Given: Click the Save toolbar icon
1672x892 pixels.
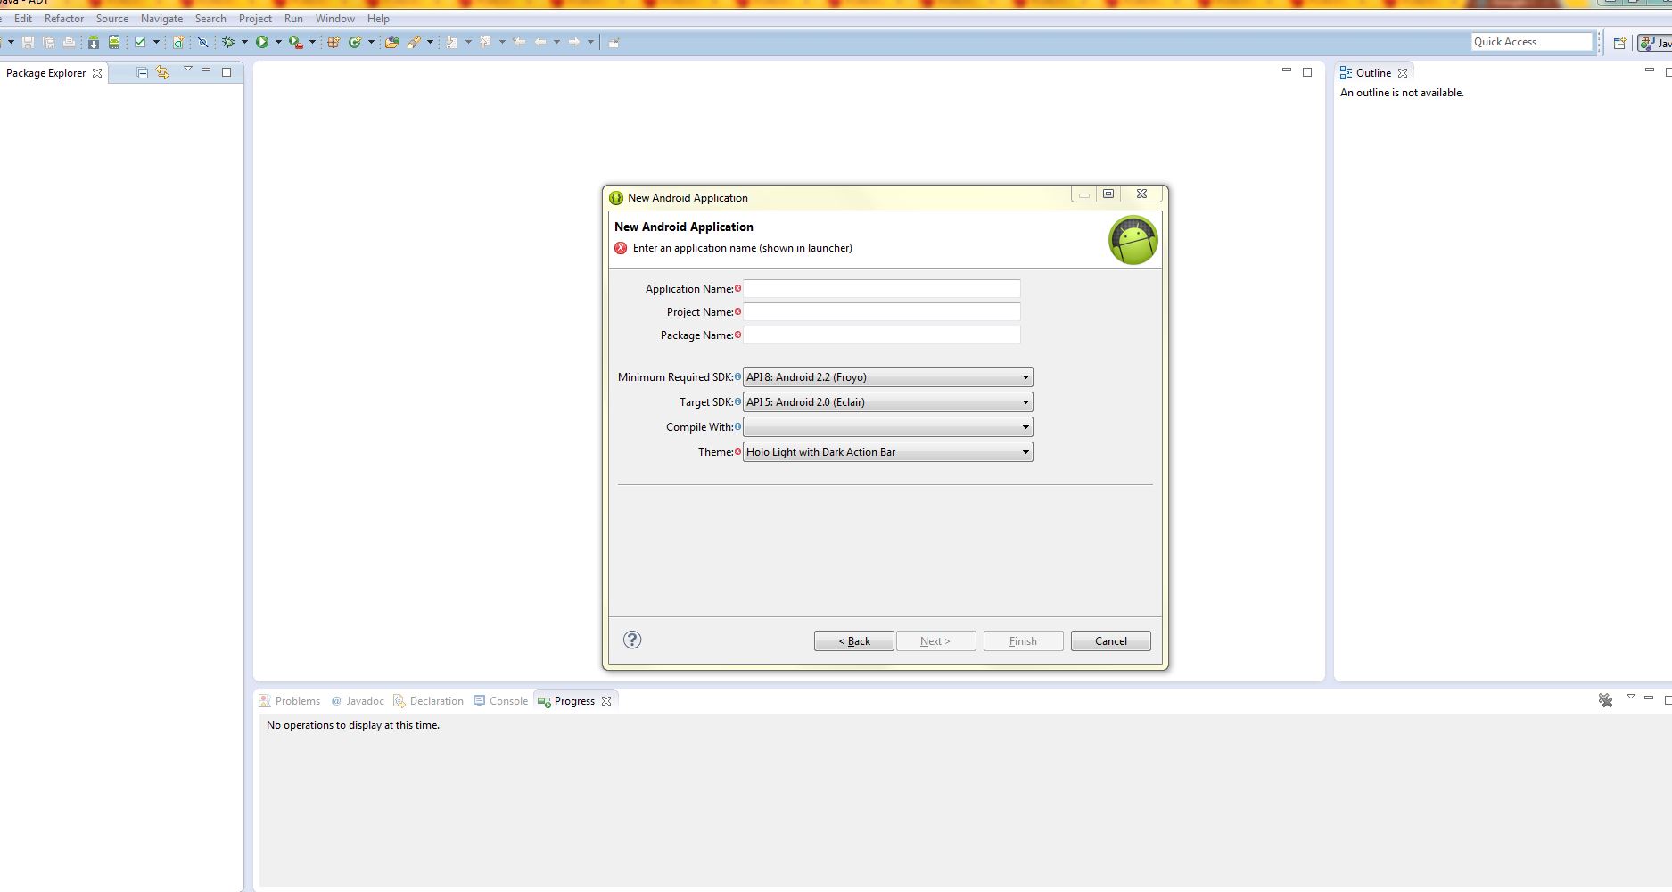Looking at the screenshot, I should [x=28, y=42].
